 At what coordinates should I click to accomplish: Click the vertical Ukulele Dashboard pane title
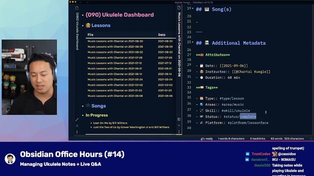78,31
